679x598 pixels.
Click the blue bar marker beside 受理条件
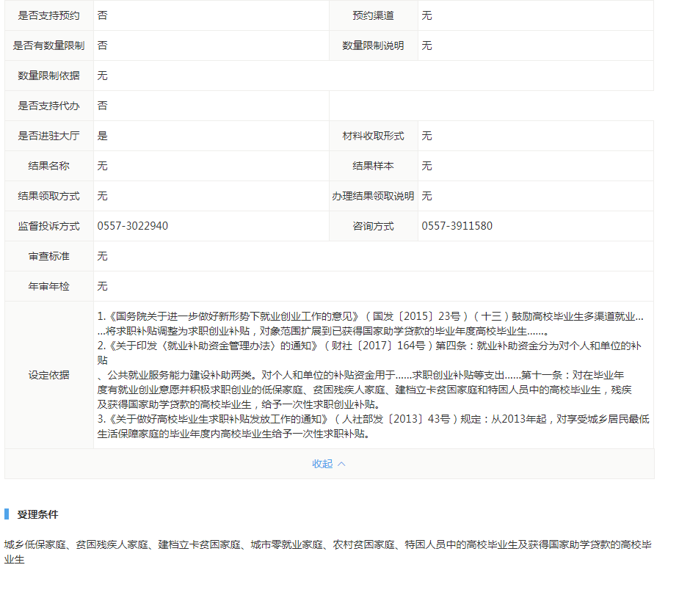pos(6,514)
